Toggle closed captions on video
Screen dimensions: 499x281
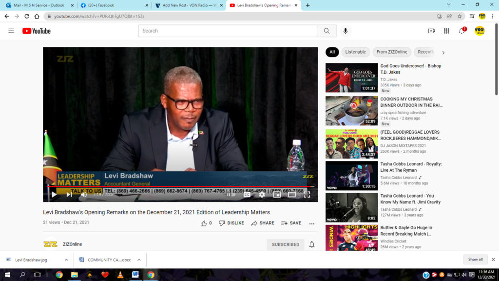pos(247,194)
